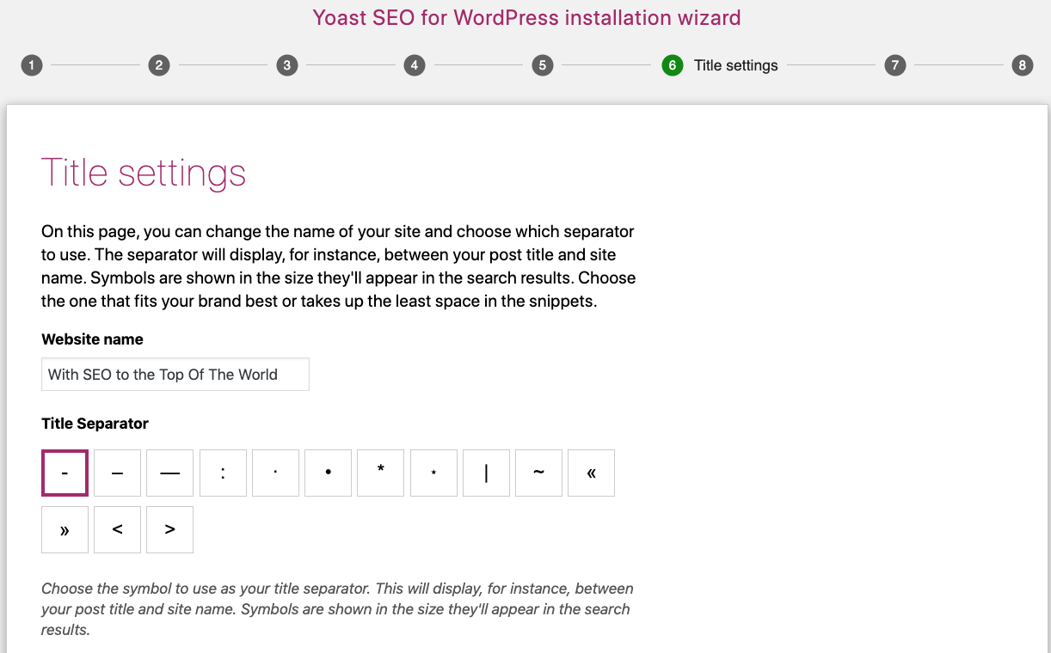The height and width of the screenshot is (653, 1051).
Task: Select the colon separator
Action: click(x=223, y=473)
